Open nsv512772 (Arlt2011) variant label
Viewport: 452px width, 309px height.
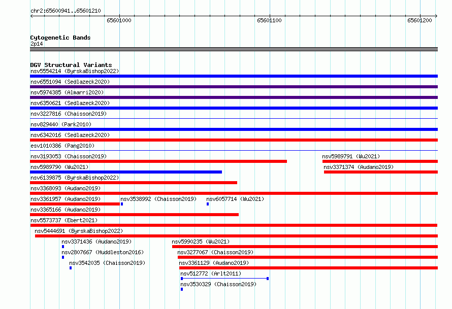tap(211, 273)
